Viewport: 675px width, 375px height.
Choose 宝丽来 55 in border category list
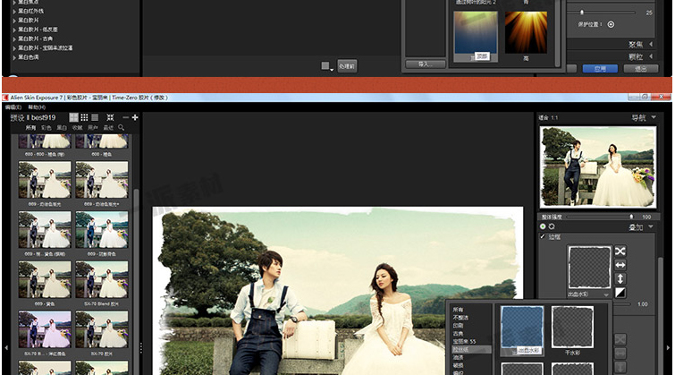(x=464, y=341)
